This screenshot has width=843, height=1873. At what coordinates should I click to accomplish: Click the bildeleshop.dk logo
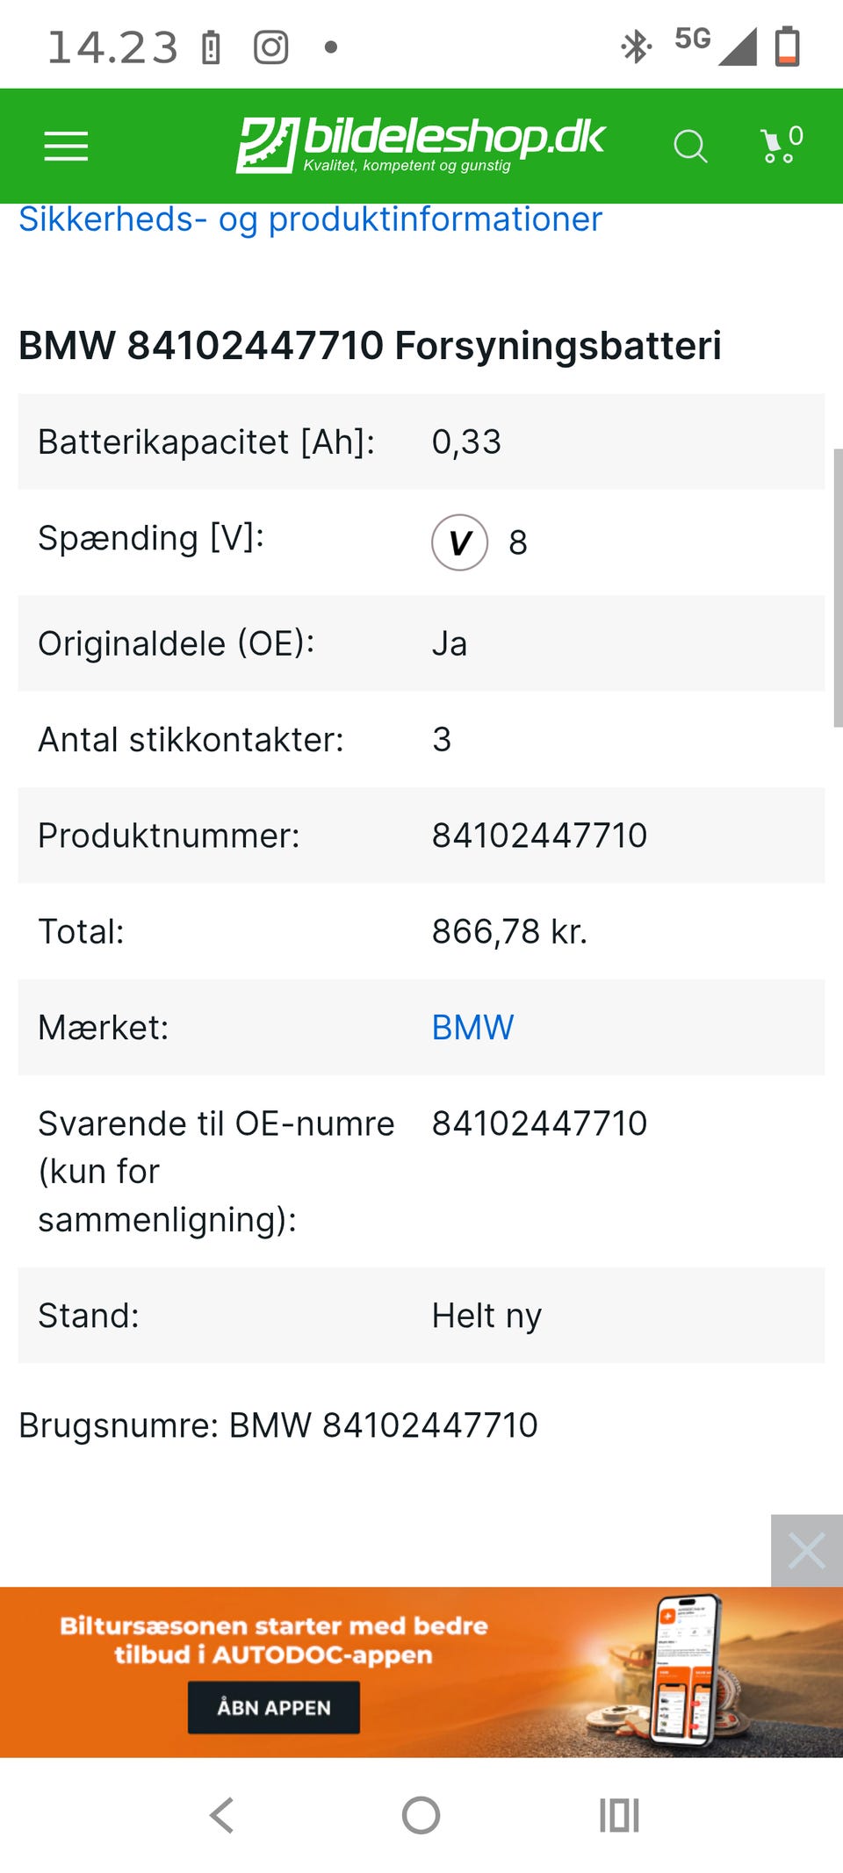tap(421, 145)
